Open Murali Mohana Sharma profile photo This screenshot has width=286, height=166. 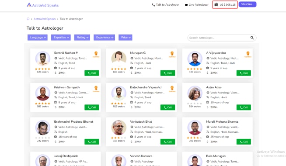tap(195, 128)
